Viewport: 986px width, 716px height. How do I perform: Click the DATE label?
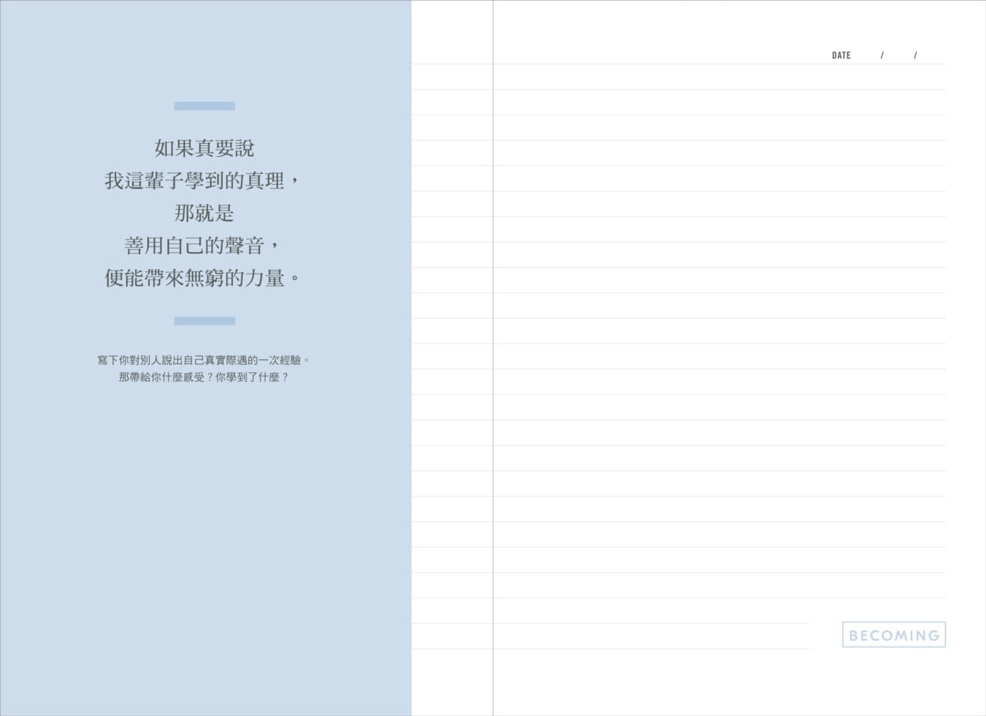841,55
